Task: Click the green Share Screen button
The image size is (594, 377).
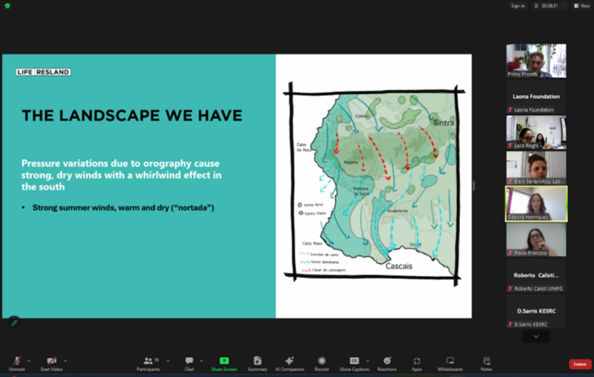Action: (x=224, y=363)
